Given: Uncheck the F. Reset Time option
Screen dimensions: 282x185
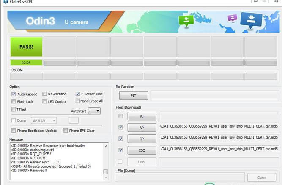Looking at the screenshot, I should coord(78,94).
